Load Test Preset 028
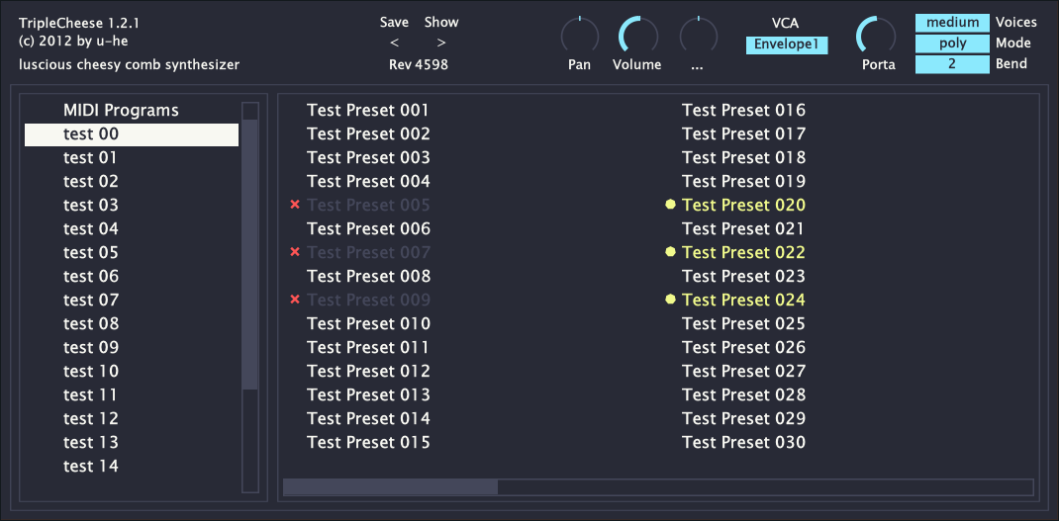The width and height of the screenshot is (1059, 521). 743,394
